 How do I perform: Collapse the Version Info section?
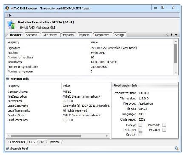pos(7,78)
